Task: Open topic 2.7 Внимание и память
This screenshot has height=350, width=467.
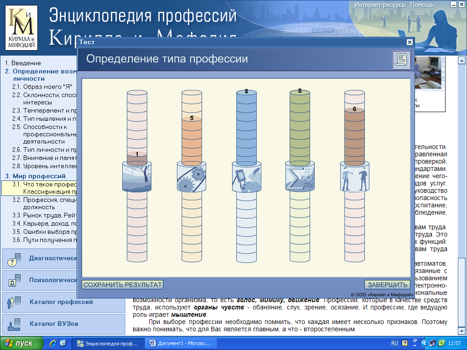Action: [x=44, y=158]
